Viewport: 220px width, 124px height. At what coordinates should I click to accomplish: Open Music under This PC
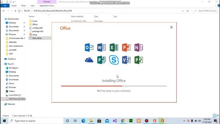click(x=11, y=83)
